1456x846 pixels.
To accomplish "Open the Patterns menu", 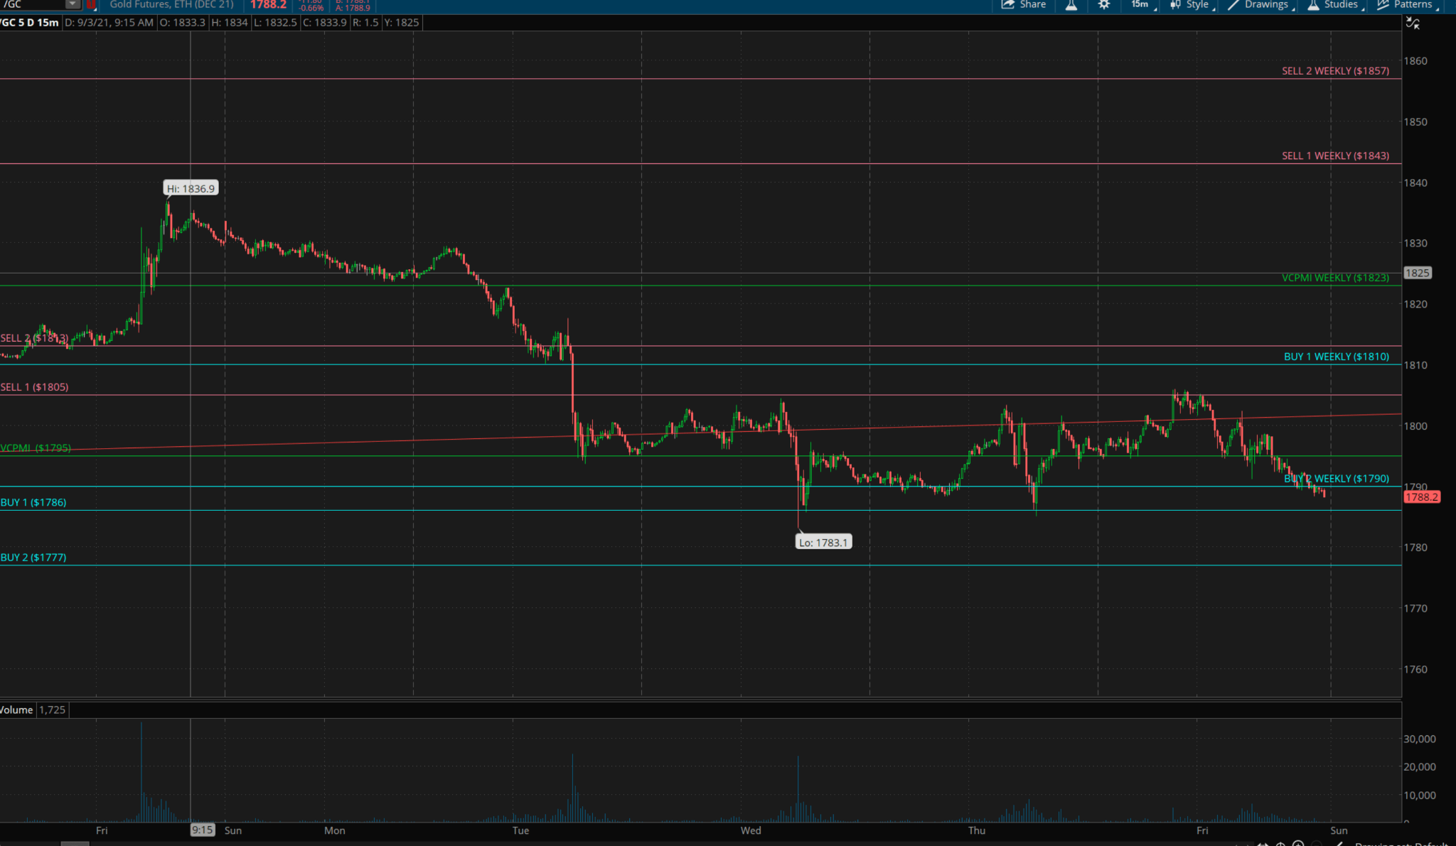I will 1408,4.
